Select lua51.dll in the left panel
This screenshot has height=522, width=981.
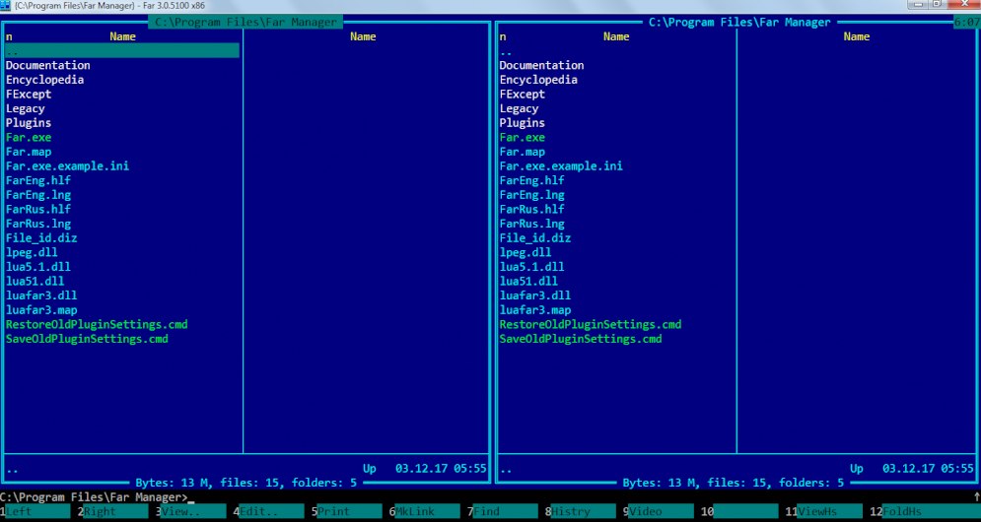pyautogui.click(x=35, y=281)
